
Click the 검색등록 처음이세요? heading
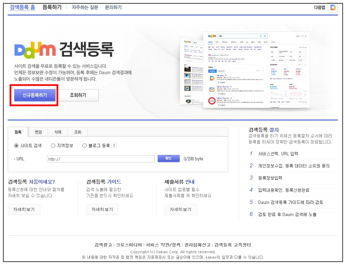(31, 182)
